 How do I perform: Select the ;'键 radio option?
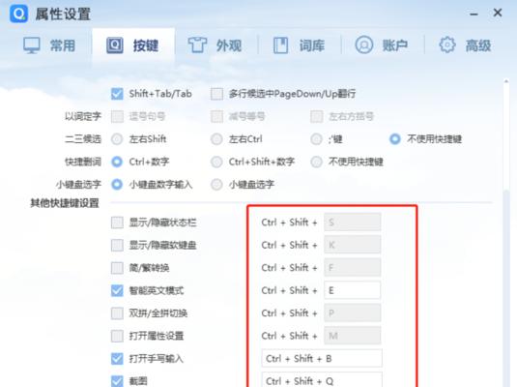tap(316, 139)
